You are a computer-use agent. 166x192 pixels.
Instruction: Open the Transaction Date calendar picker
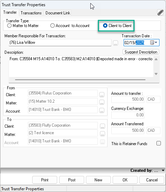(152, 43)
